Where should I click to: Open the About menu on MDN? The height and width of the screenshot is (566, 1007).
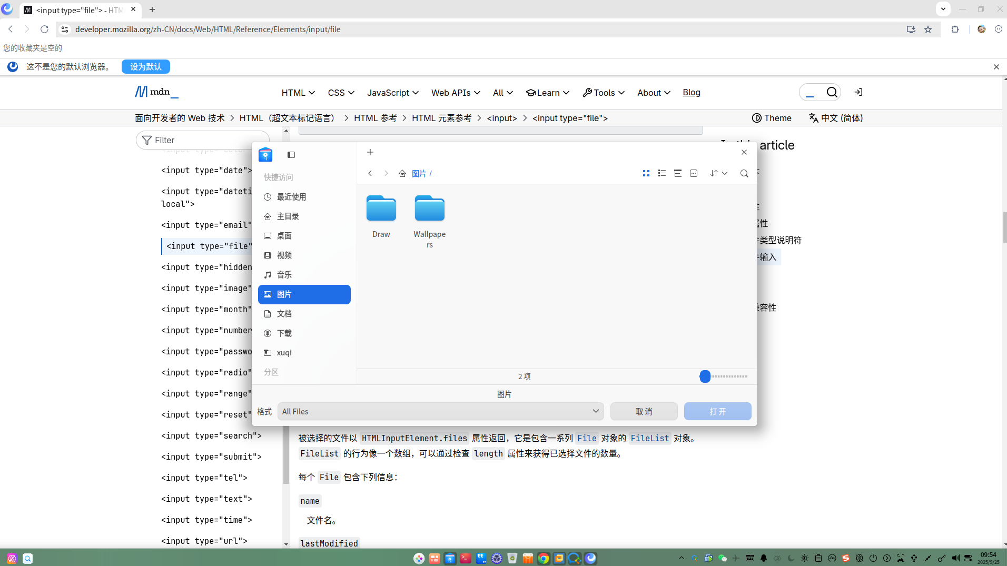pyautogui.click(x=654, y=93)
